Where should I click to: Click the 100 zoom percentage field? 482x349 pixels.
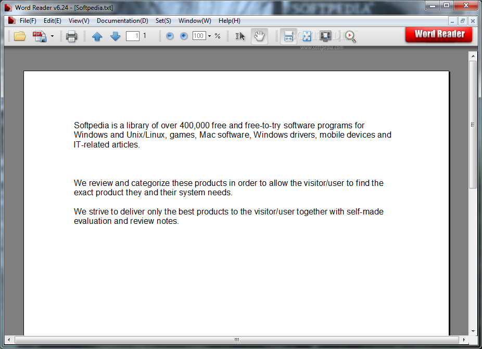click(x=199, y=36)
